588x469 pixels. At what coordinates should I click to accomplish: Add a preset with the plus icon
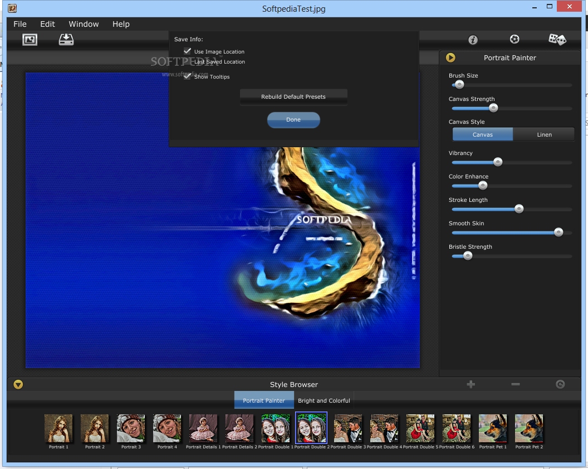[471, 384]
